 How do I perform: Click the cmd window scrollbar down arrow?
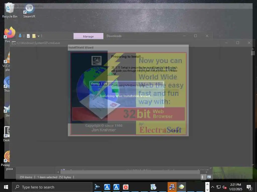(x=253, y=165)
